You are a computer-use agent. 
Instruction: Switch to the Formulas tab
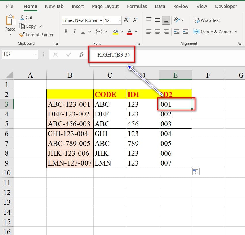[137, 6]
